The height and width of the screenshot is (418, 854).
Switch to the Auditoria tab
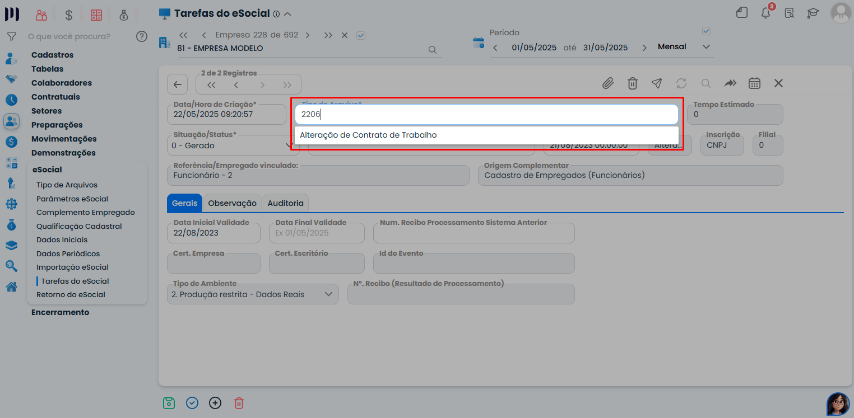coord(286,203)
